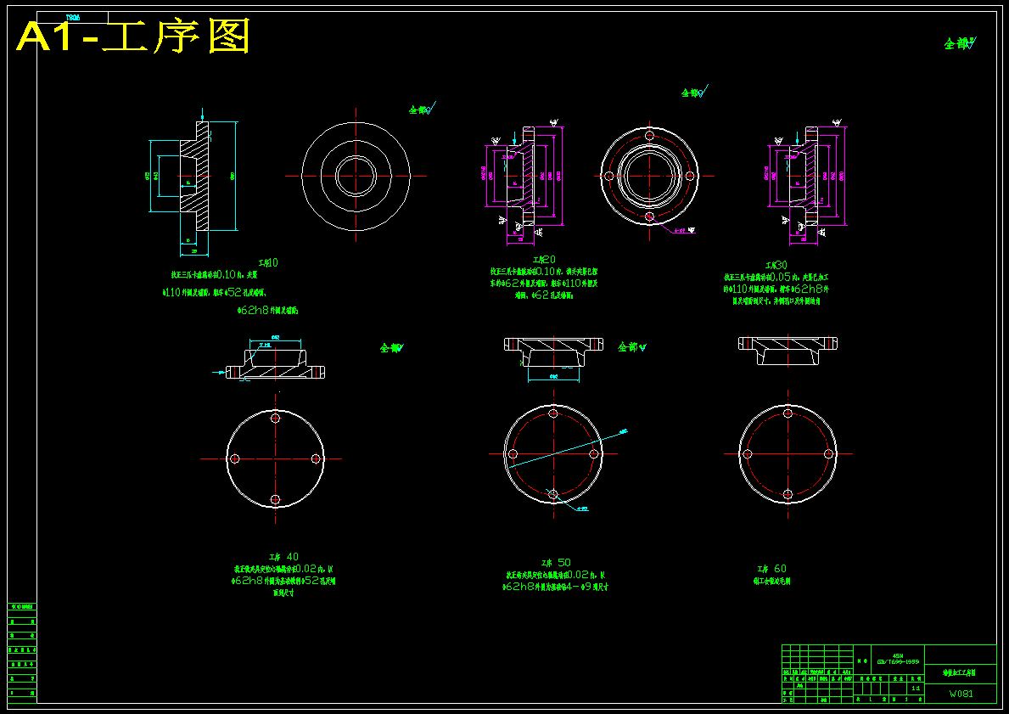1009x714 pixels.
Task: Click the "0.02" note line under 工序 50
Action: 556,575
